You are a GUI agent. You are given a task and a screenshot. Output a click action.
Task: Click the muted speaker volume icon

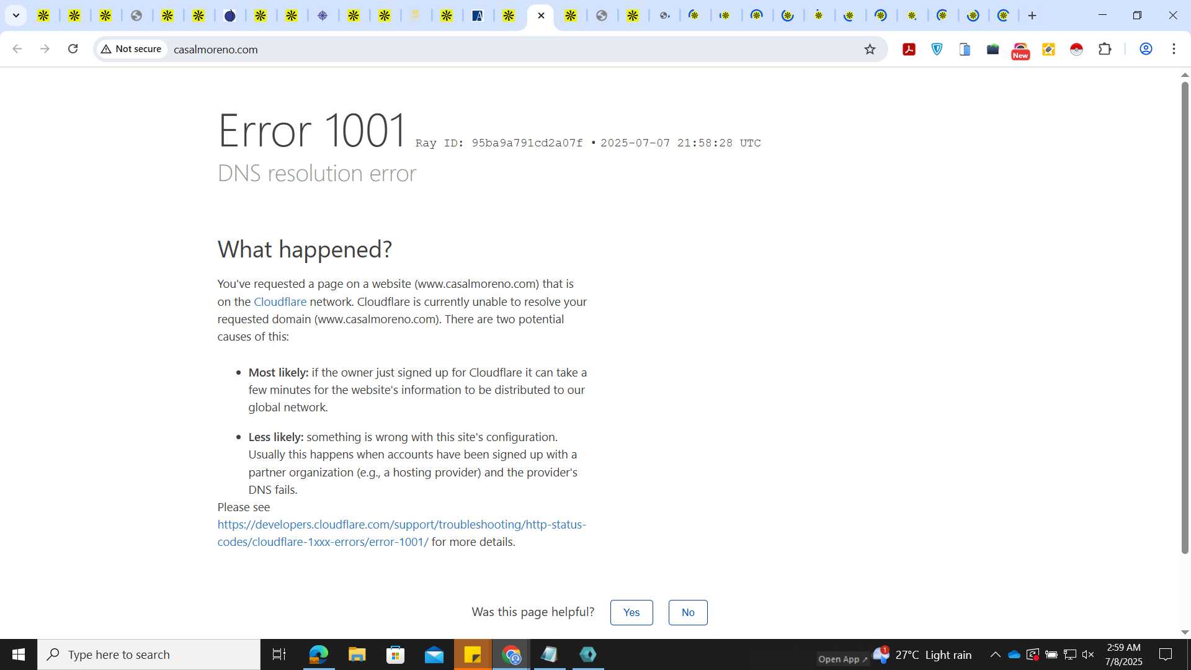tap(1088, 654)
